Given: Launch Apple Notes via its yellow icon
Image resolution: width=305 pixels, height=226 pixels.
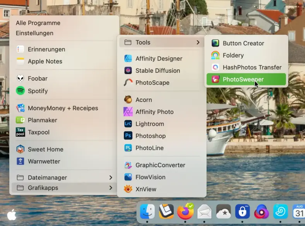Looking at the screenshot, I should pos(21,61).
